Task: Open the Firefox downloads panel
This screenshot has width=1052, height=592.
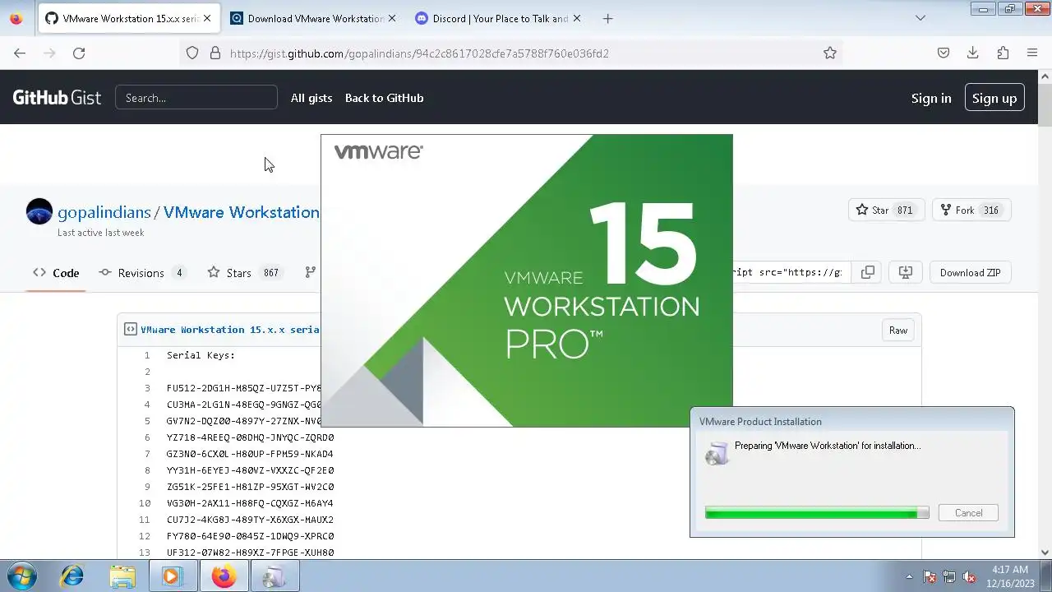Action: (x=973, y=53)
